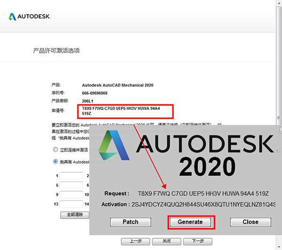The width and height of the screenshot is (282, 250).
Task: Click the request code '申请号' value text
Action: click(x=120, y=111)
